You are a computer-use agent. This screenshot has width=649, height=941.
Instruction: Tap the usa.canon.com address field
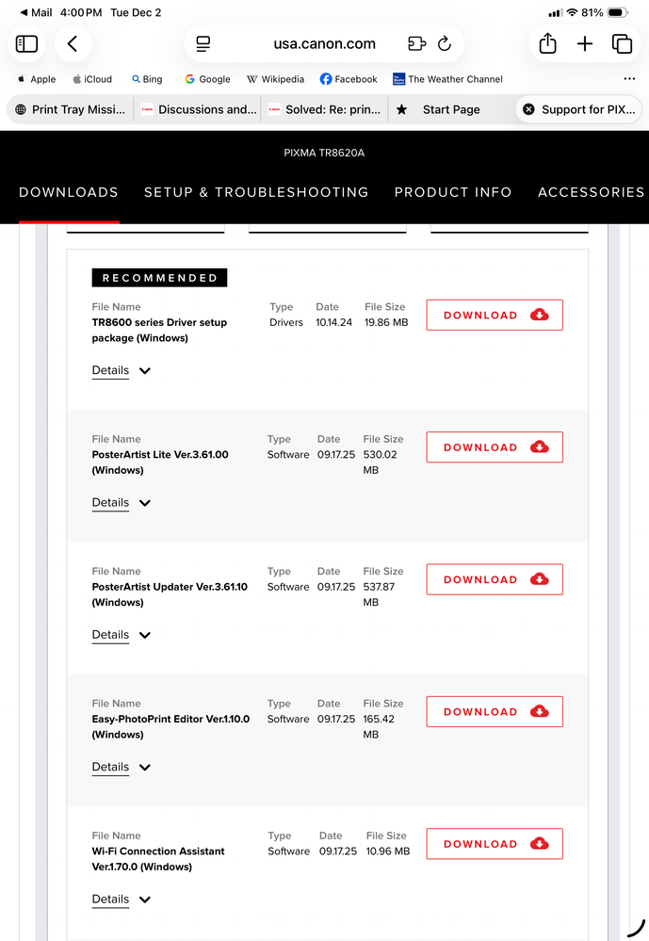click(325, 43)
